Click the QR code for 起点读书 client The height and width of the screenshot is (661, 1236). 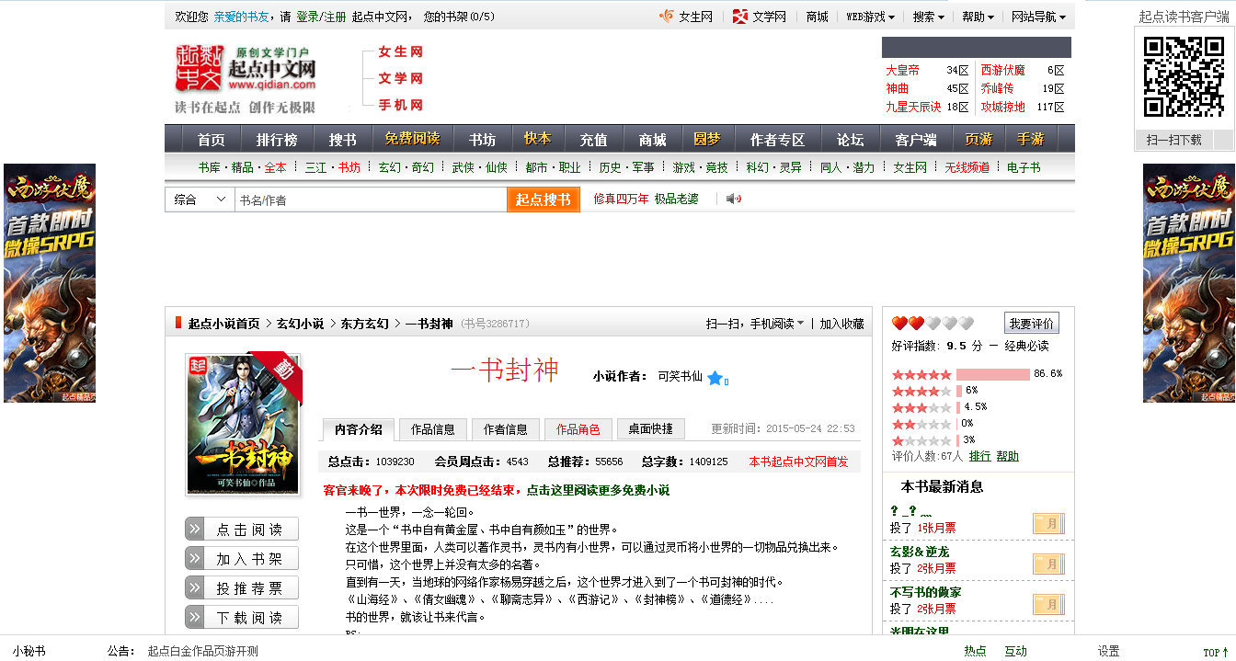click(x=1184, y=77)
